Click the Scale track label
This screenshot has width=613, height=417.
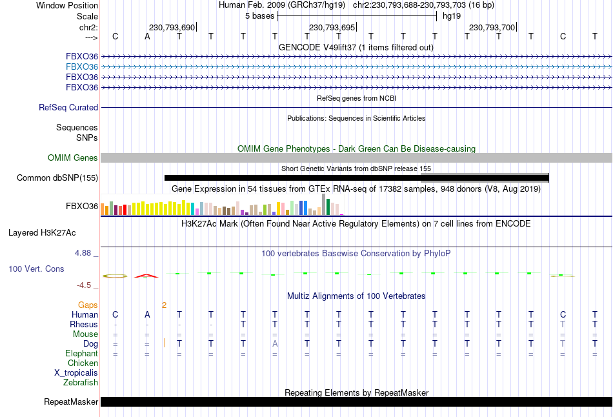87,16
